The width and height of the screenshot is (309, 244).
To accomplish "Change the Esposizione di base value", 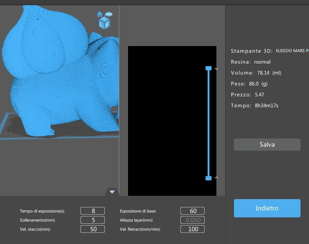I will click(x=192, y=211).
